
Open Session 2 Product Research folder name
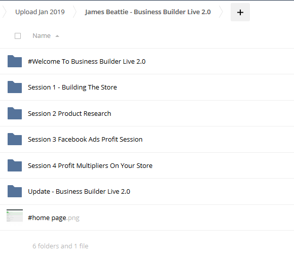69,113
